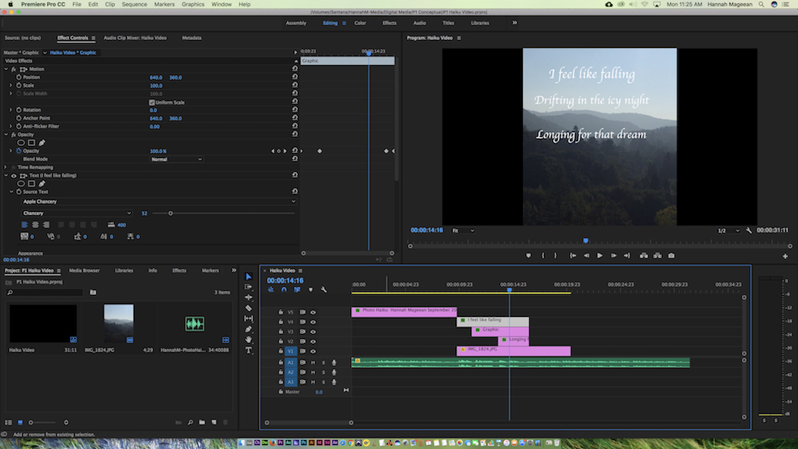
Task: Collapse the Motion effect
Action: pos(7,69)
